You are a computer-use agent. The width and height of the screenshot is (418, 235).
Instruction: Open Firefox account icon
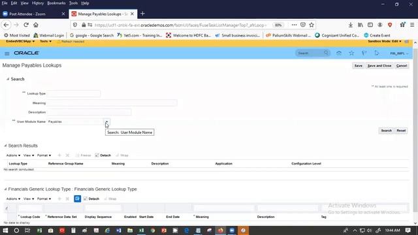coord(380,25)
